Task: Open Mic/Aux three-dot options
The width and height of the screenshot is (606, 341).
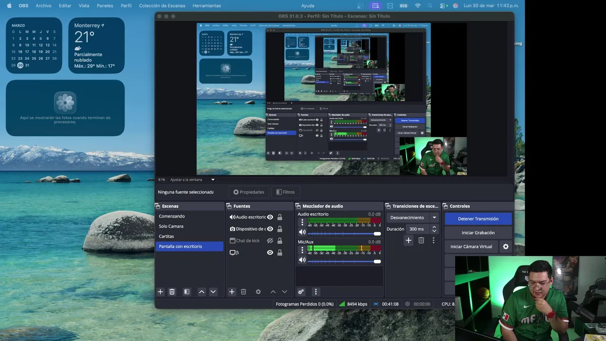Action: [303, 250]
